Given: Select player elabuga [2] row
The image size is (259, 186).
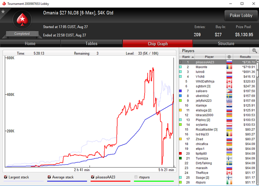Looking at the screenshot, I should point(218,110).
